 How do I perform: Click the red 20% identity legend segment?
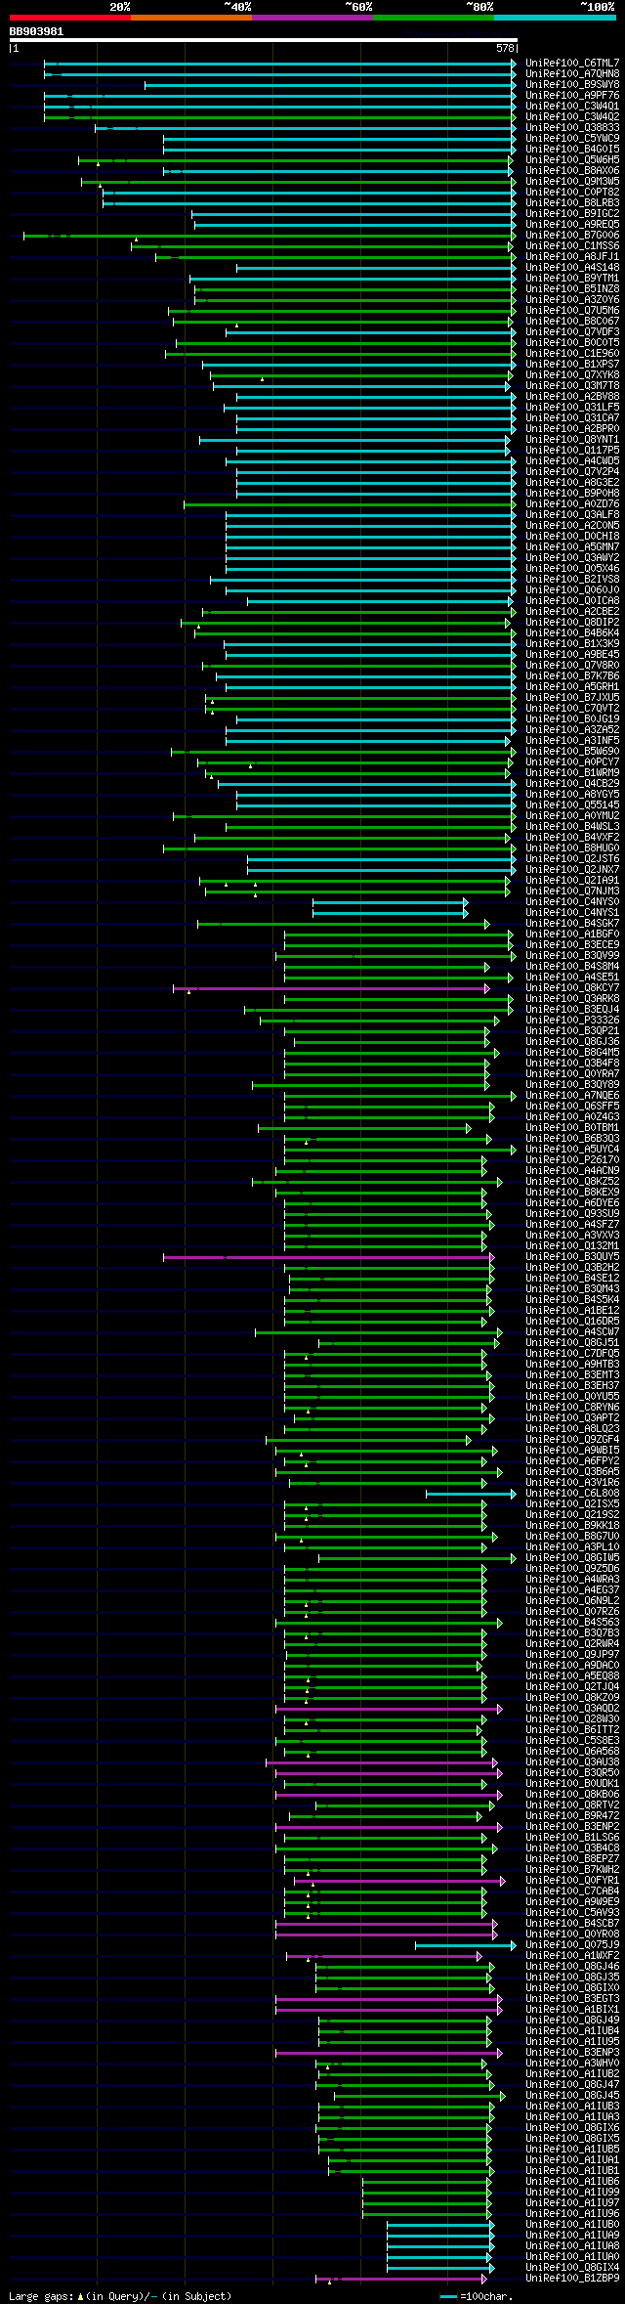tap(69, 18)
